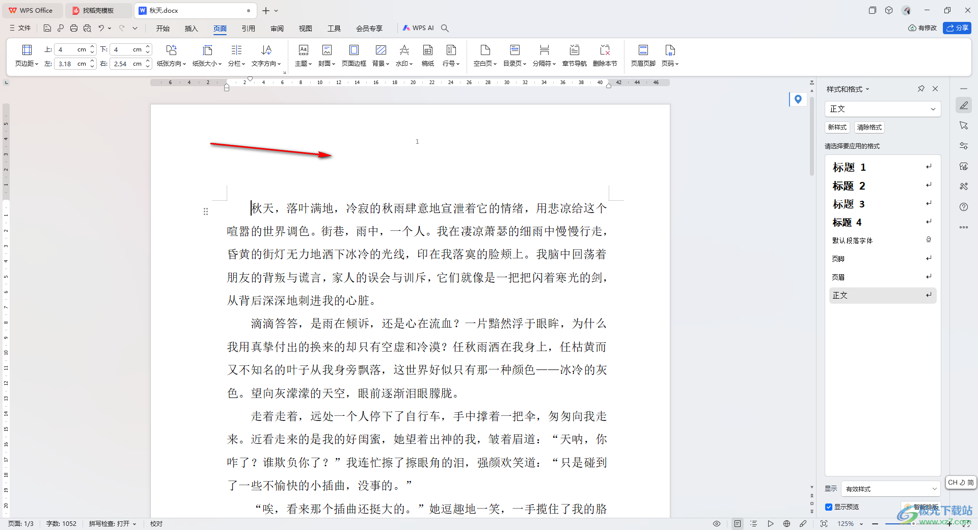Insert a 封面 cover page
Screen dimensions: 978x530
(x=327, y=56)
